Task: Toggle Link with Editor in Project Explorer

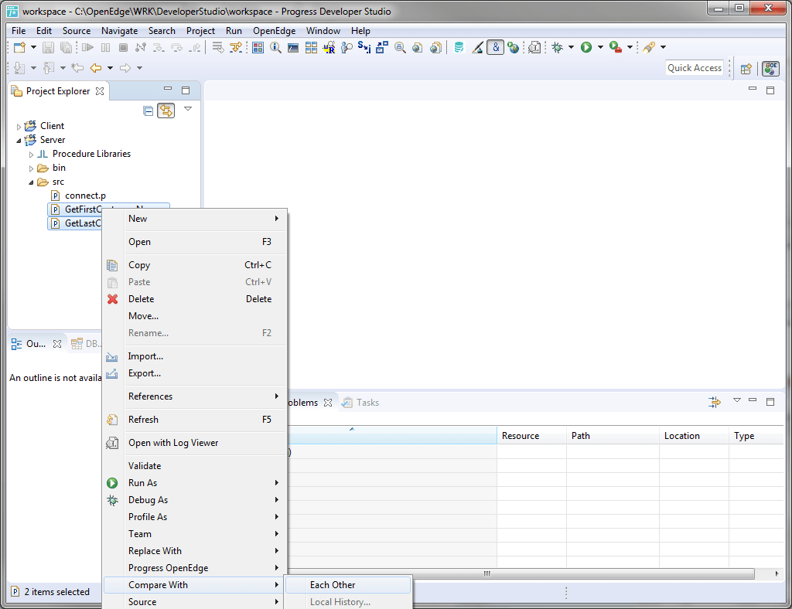Action: (166, 111)
